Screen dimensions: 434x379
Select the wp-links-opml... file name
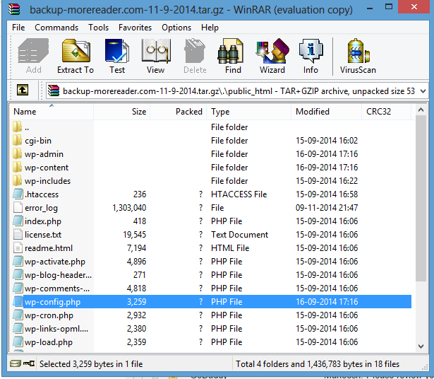(x=56, y=329)
